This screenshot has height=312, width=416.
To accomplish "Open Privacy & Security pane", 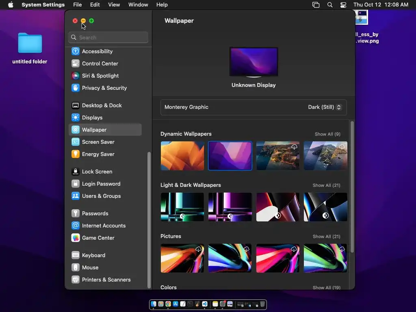I will click(x=105, y=88).
